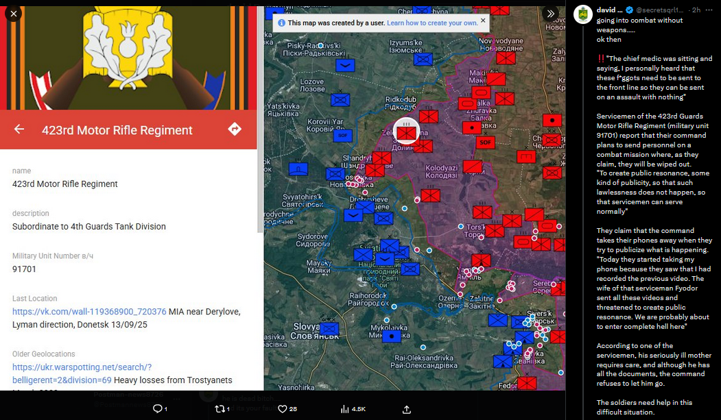Click the 2h timestamp on tweet
This screenshot has height=420, width=721.
point(696,10)
